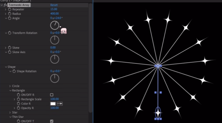Toggle the Shape Rotation stopwatch icon

point(14,71)
